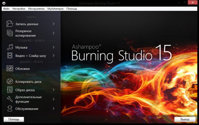The width and height of the screenshot is (199, 125).
Task: Select the Дополнительные функции label
Action: point(29,99)
